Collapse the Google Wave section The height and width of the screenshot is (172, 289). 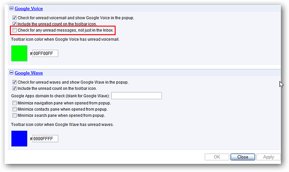11,73
